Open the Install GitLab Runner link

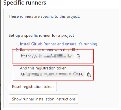point(59,44)
